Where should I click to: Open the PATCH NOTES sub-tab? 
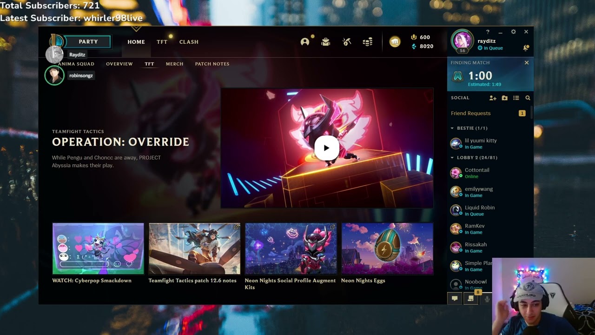[x=212, y=64]
